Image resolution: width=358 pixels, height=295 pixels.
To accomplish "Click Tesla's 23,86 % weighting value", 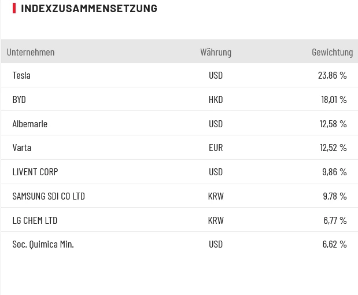I will click(x=332, y=75).
